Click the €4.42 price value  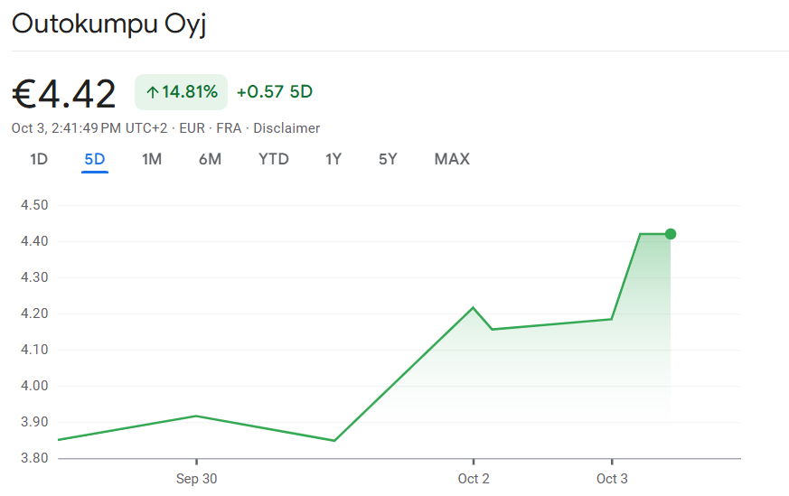click(x=64, y=93)
